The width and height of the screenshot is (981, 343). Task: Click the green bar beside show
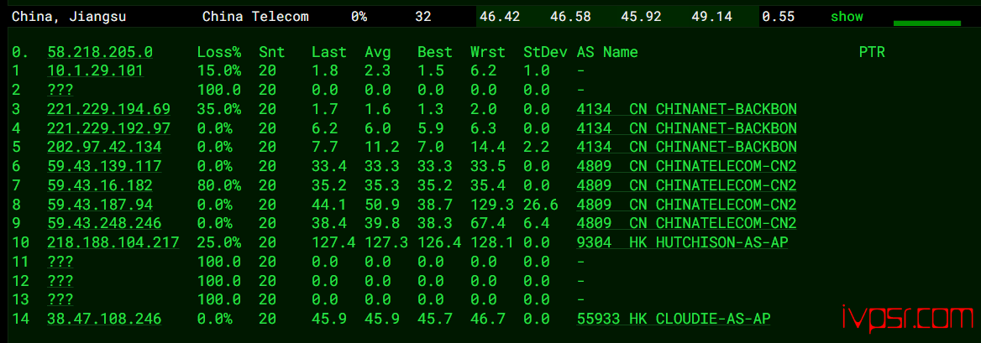[x=926, y=23]
